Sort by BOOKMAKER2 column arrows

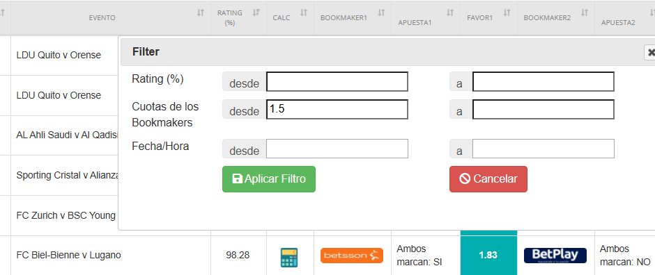585,13
